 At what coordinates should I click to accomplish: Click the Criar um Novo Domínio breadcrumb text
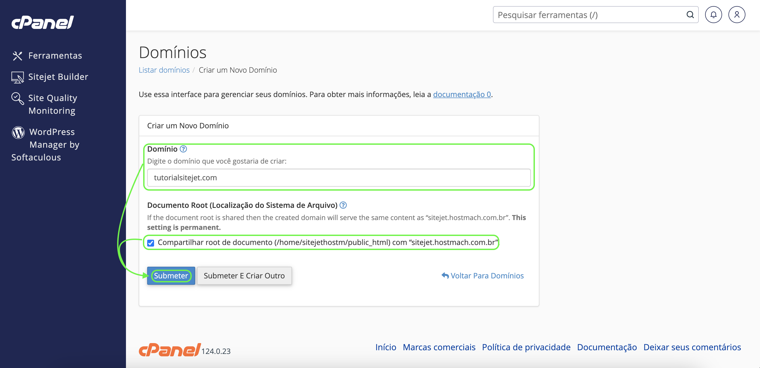pyautogui.click(x=238, y=70)
